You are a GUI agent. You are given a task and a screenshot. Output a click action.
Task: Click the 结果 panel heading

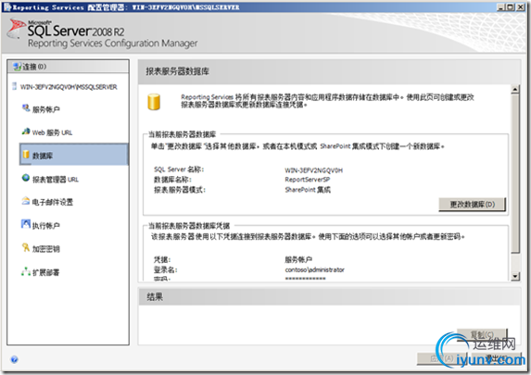[x=155, y=297]
